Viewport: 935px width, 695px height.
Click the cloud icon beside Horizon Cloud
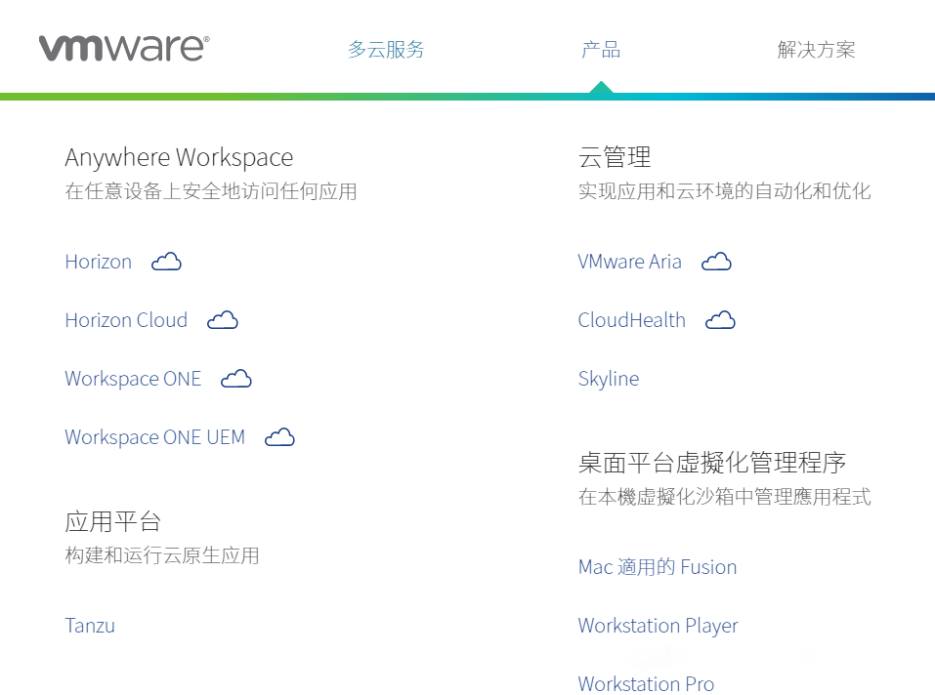222,320
